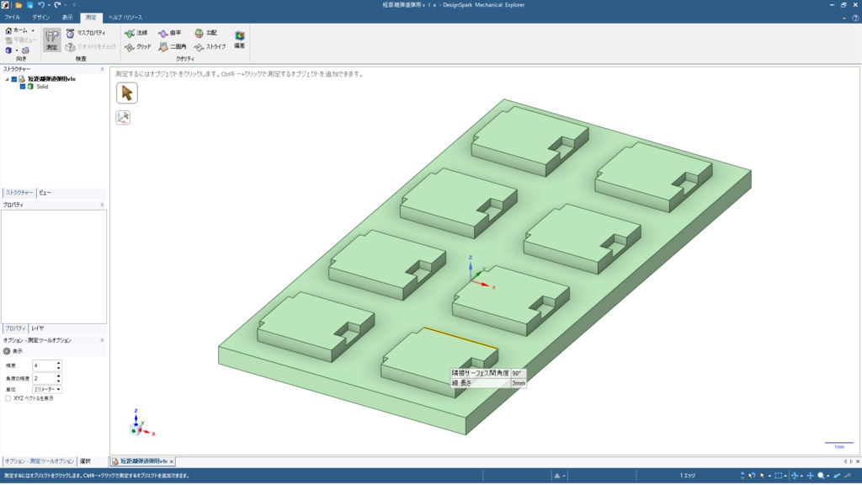Viewport: 862px width, 485px height.
Task: Open the 偏差 deviation tool
Action: (x=240, y=40)
